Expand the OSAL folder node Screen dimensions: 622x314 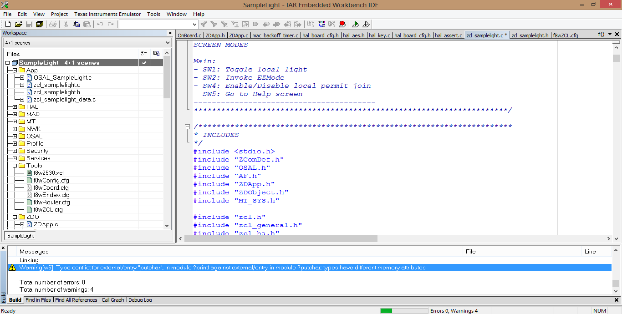pos(15,136)
